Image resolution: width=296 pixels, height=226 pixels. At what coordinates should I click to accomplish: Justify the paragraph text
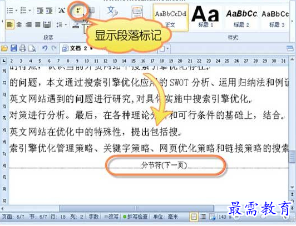tap(38, 24)
